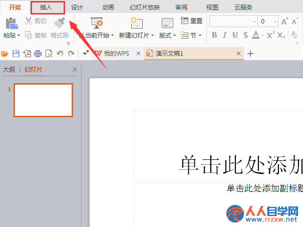This screenshot has height=227, width=303.
Task: Close the 我的WPS tab
Action: coord(138,54)
